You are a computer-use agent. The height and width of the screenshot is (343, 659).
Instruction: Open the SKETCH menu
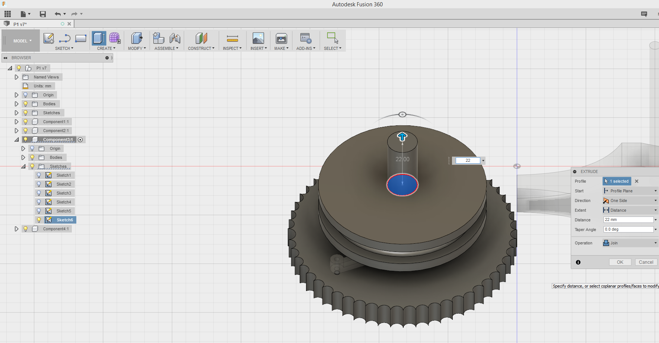click(x=64, y=48)
